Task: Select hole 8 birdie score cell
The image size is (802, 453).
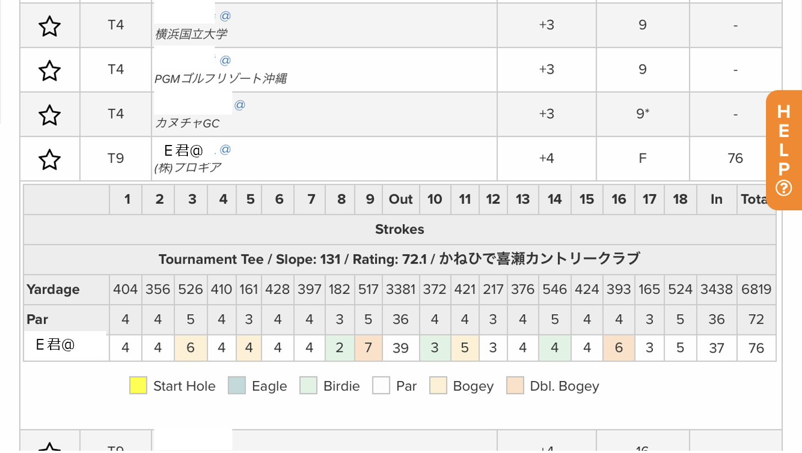Action: 340,348
